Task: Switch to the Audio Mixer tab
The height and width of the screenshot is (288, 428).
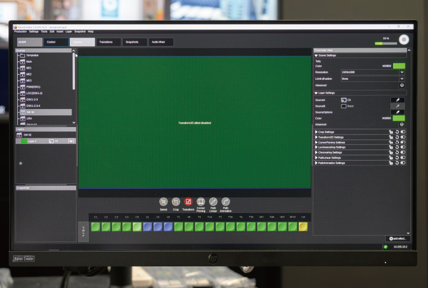Action: (x=161, y=42)
